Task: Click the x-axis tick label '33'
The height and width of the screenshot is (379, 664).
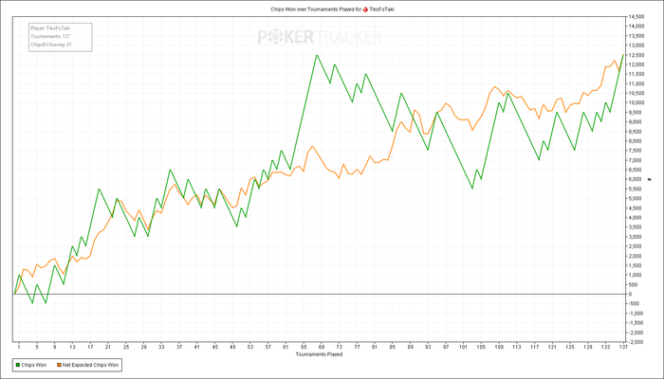Action: [161, 347]
